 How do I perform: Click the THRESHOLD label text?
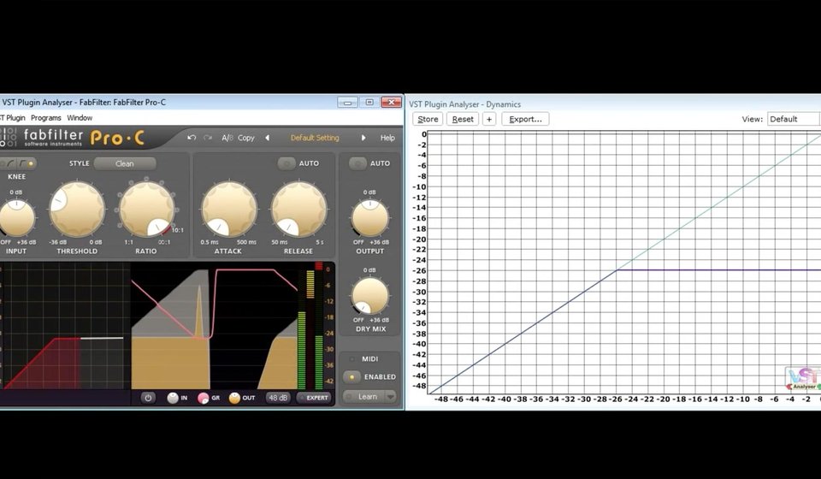[x=77, y=251]
